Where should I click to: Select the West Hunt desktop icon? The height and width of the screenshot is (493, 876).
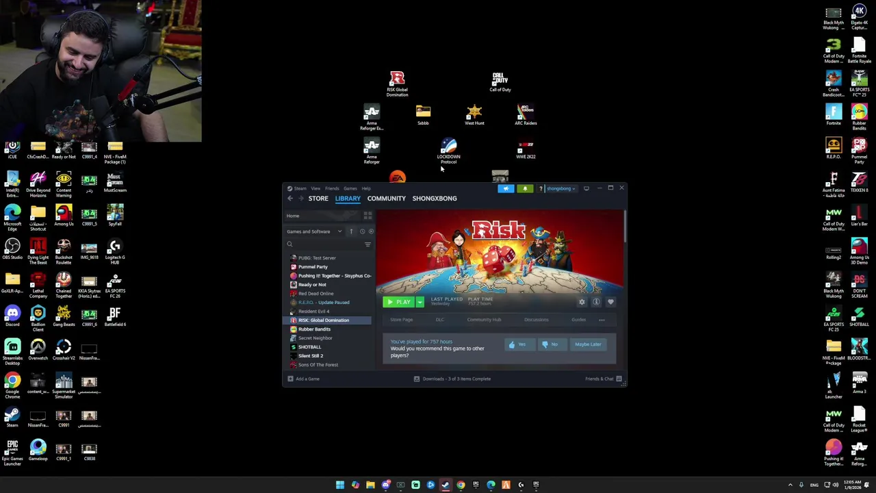(474, 115)
